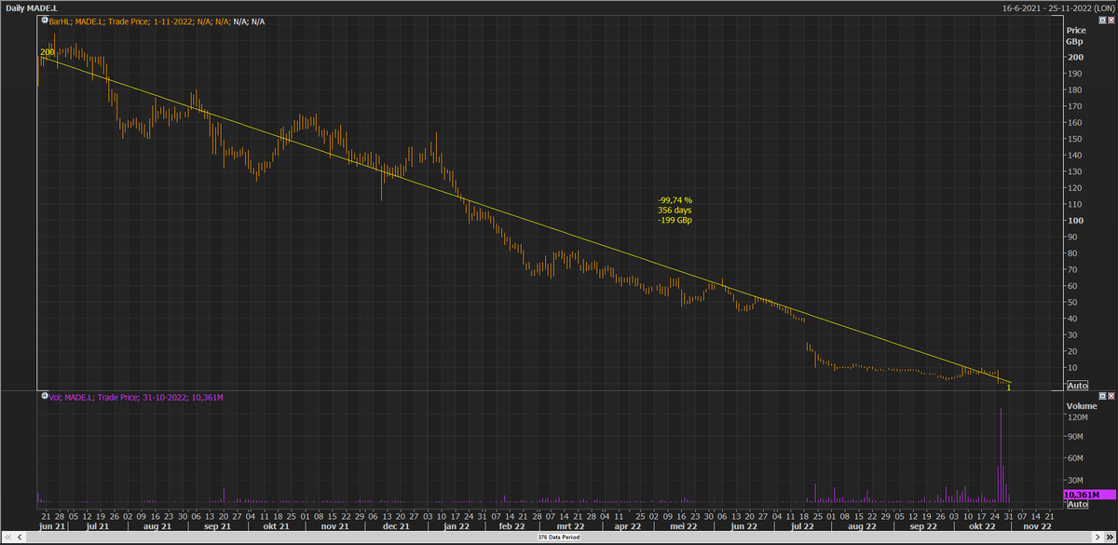Click the Auto button on the price axis
The height and width of the screenshot is (545, 1118).
1077,386
